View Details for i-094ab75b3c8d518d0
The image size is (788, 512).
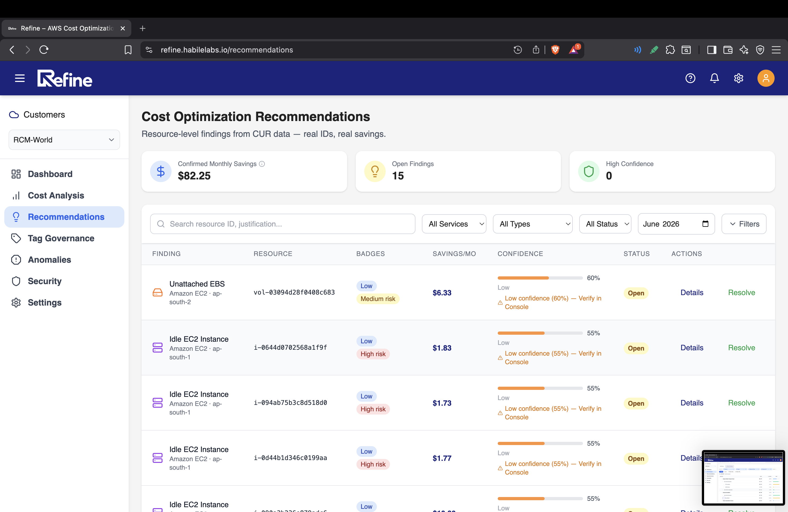(692, 403)
